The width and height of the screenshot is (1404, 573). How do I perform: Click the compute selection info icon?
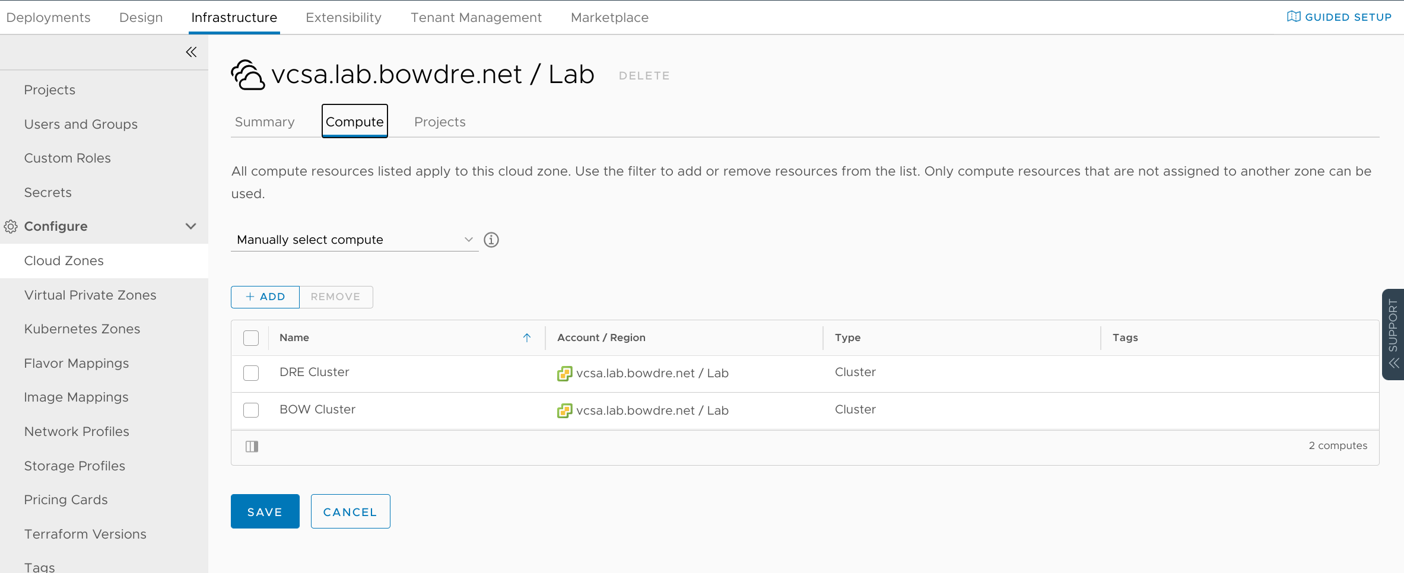click(491, 240)
